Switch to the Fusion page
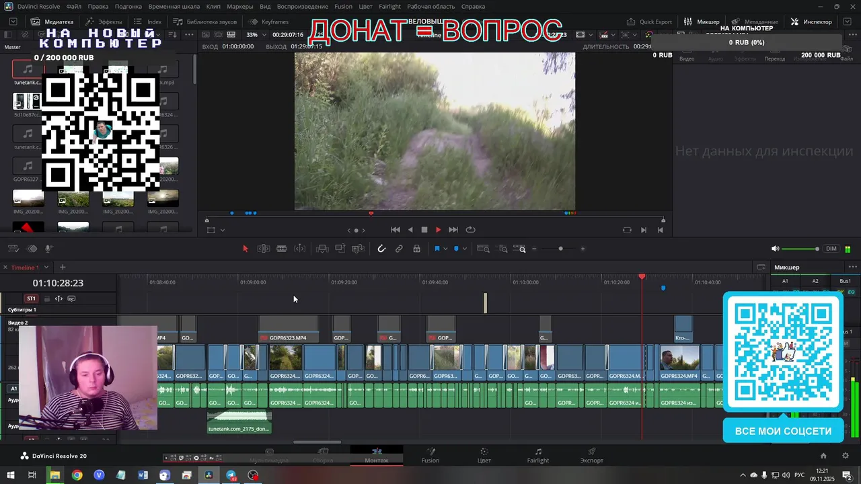861x484 pixels. click(430, 456)
